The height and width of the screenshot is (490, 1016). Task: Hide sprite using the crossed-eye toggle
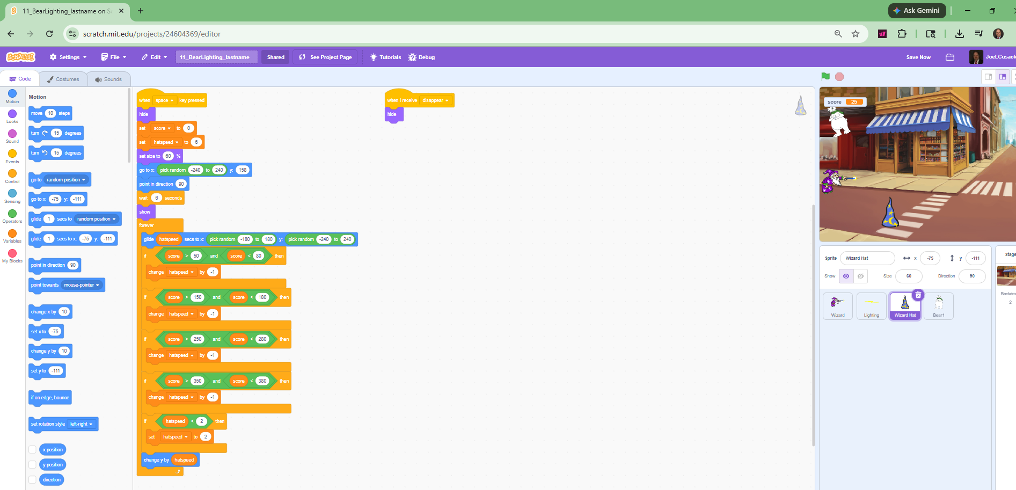860,276
